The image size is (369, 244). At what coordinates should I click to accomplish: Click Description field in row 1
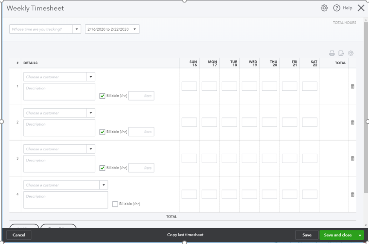(59, 92)
